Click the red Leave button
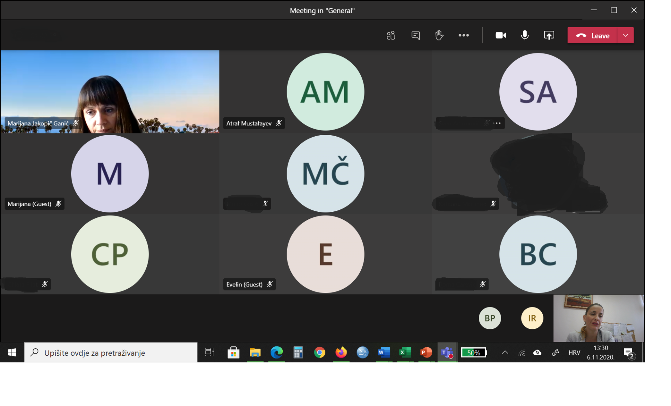 pos(593,36)
